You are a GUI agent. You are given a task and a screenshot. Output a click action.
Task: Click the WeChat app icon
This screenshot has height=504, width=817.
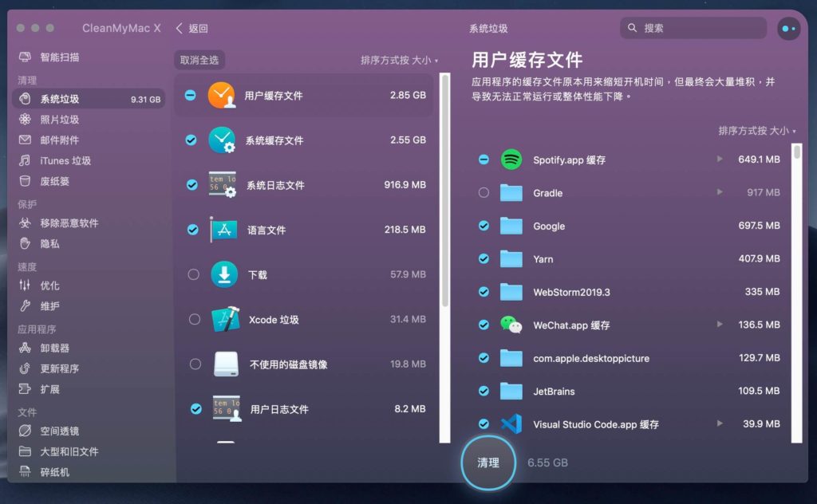tap(511, 325)
